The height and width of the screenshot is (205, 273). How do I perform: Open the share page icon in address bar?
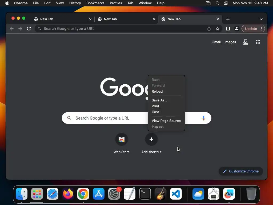209,29
